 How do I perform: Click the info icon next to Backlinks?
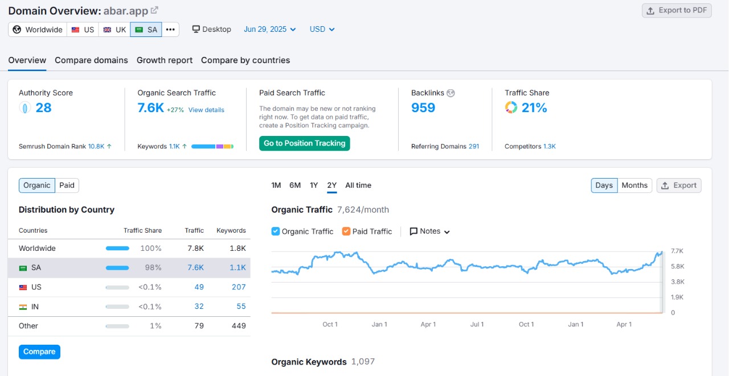coord(450,92)
